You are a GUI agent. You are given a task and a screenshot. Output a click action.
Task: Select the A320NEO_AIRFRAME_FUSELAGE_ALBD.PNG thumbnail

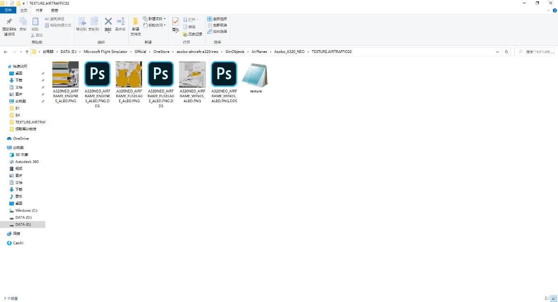(x=129, y=74)
